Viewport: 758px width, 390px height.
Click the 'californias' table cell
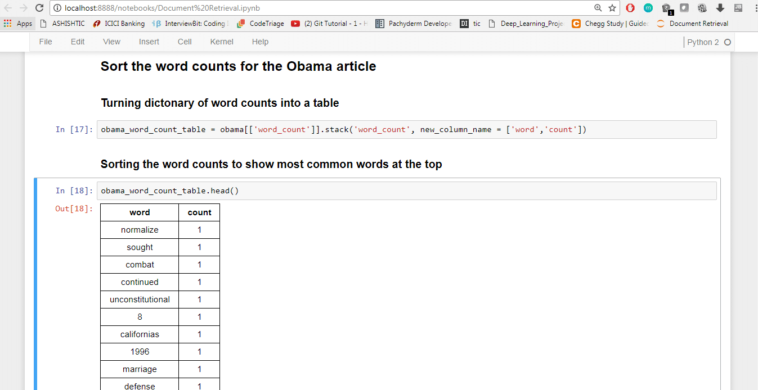[x=140, y=334]
